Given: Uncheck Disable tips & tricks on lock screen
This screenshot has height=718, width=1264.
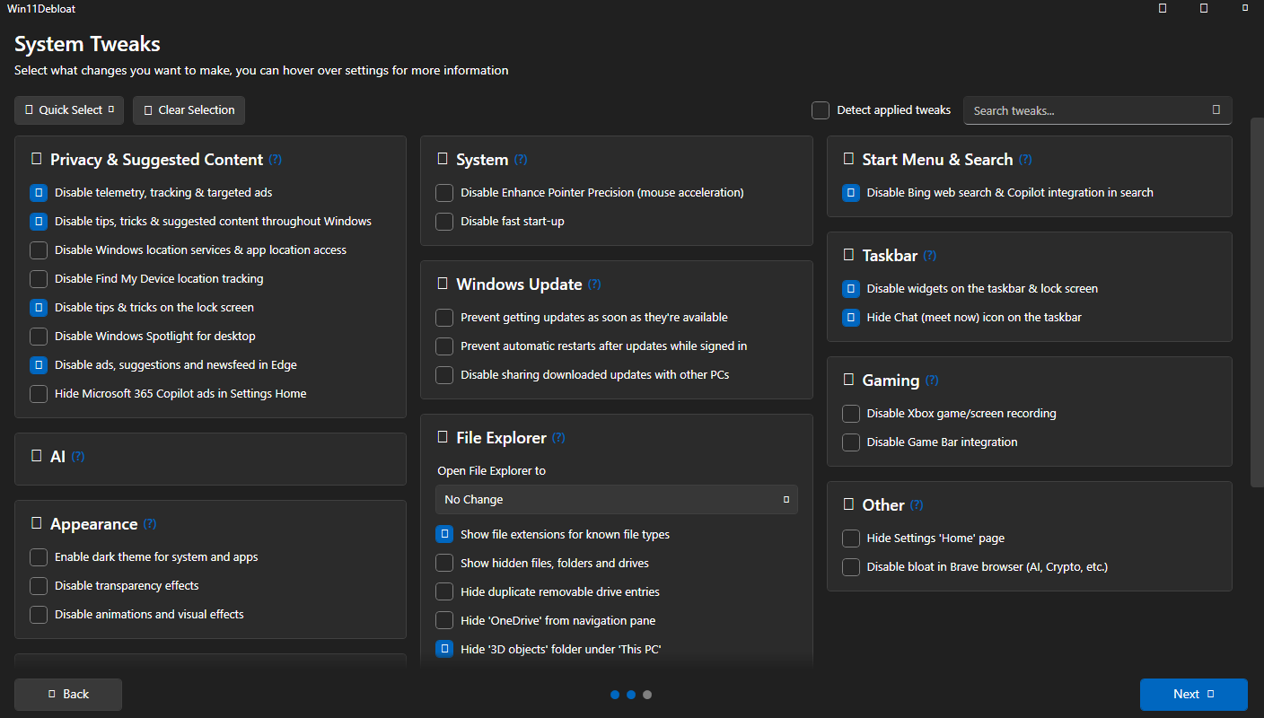Looking at the screenshot, I should coord(39,308).
